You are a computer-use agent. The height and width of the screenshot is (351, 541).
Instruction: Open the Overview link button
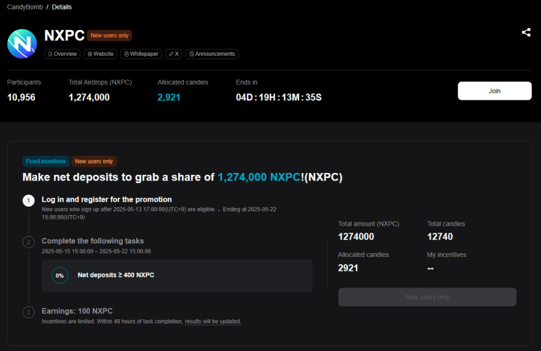(x=62, y=54)
